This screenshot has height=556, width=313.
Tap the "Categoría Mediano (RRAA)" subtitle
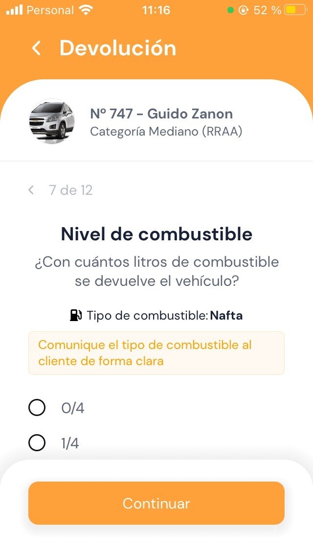point(166,131)
